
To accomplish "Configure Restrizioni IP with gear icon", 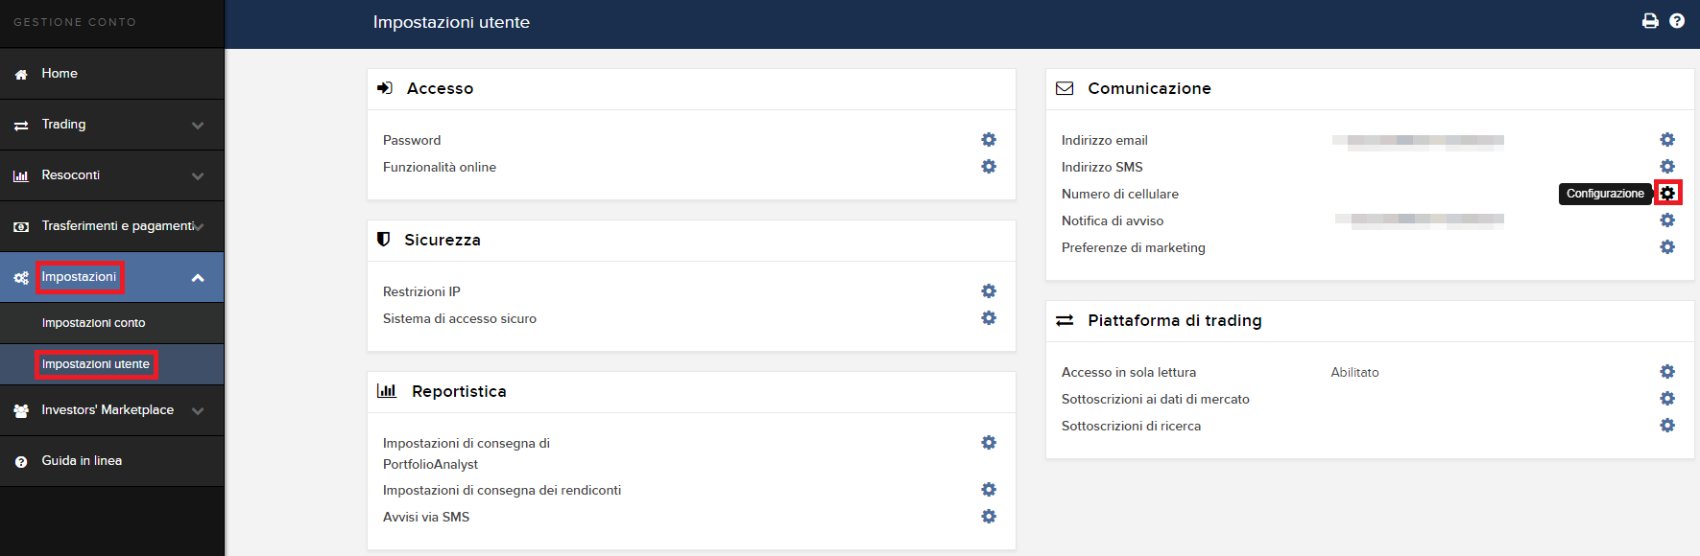I will point(989,291).
